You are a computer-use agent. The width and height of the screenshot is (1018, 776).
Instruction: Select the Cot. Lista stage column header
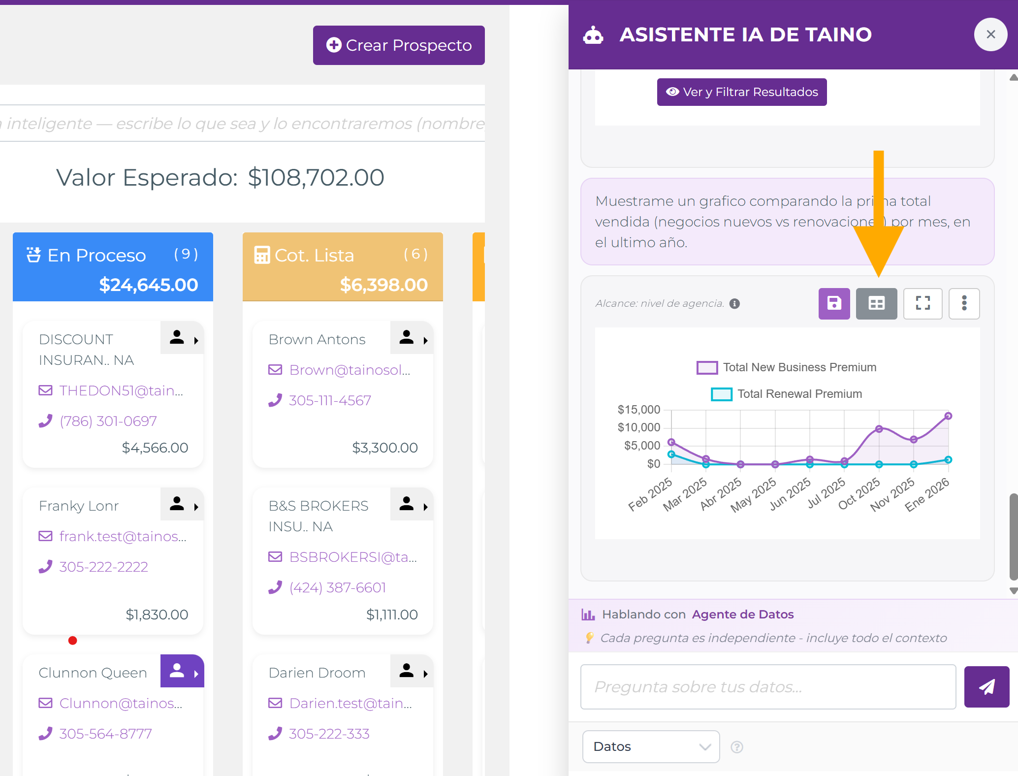343,267
